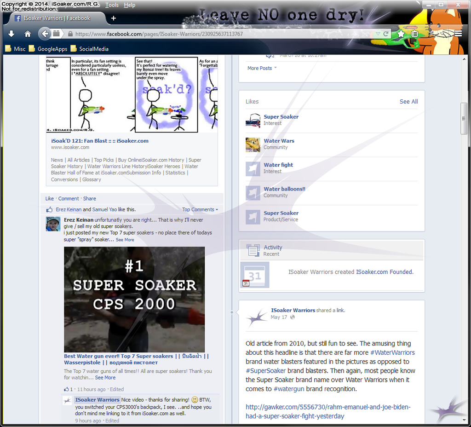
Task: Navigate back with the back arrow
Action: point(45,33)
